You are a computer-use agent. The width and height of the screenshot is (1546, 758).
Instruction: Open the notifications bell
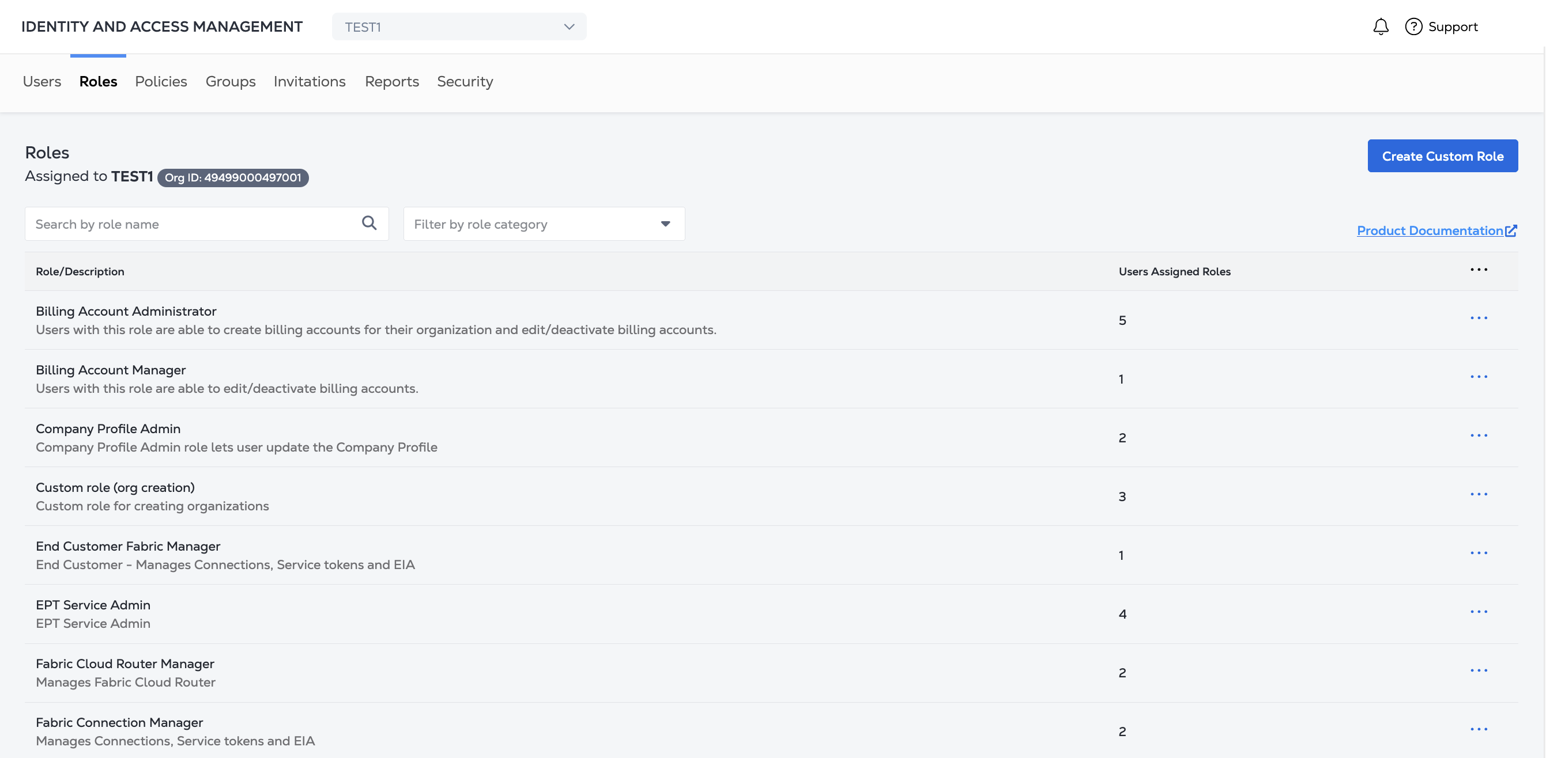[x=1381, y=26]
